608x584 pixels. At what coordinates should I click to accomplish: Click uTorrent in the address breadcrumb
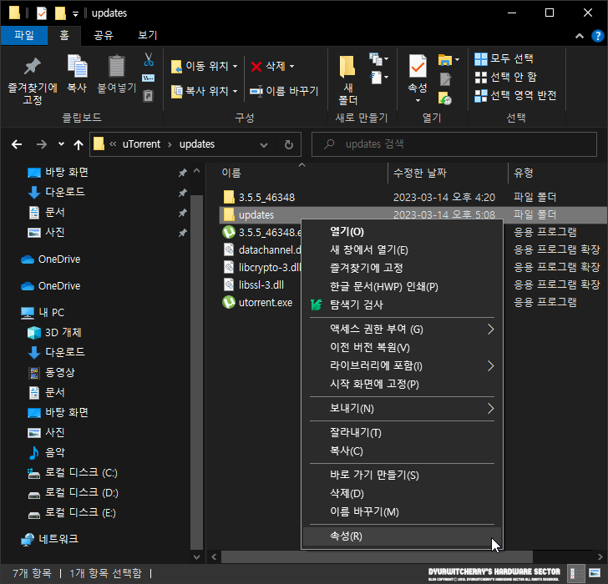tap(141, 144)
